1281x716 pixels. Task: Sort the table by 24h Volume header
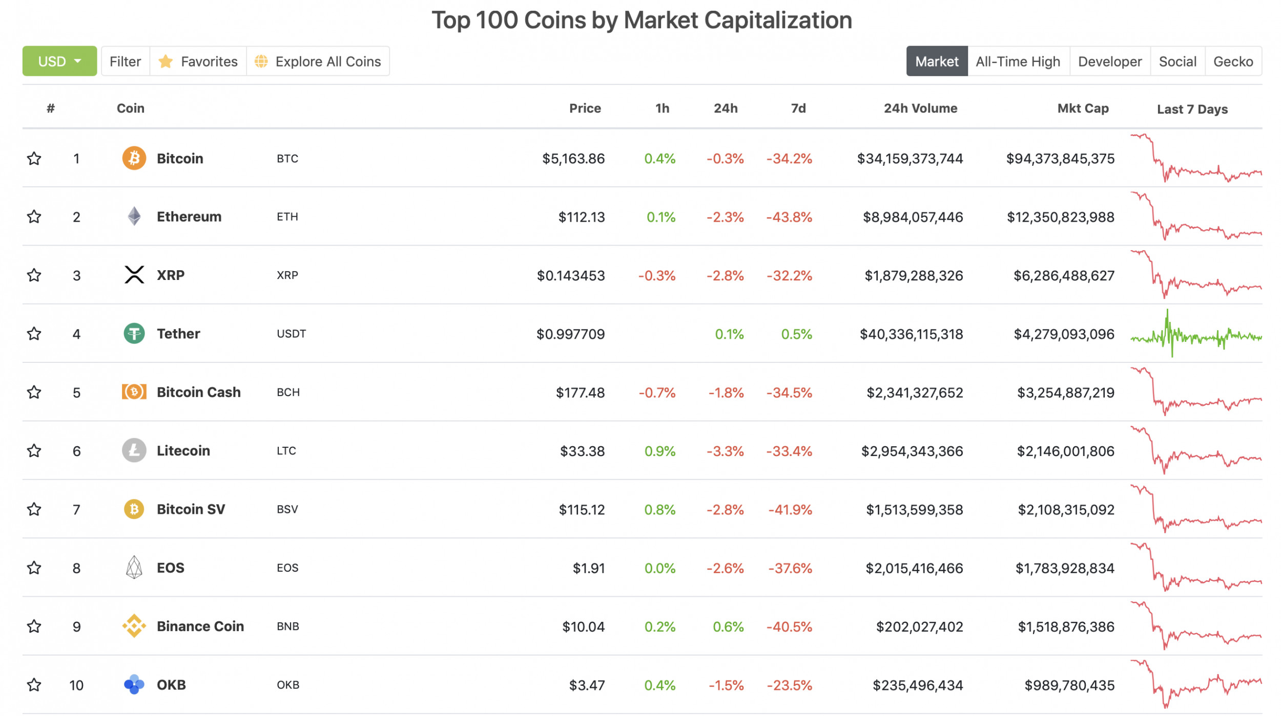[920, 109]
